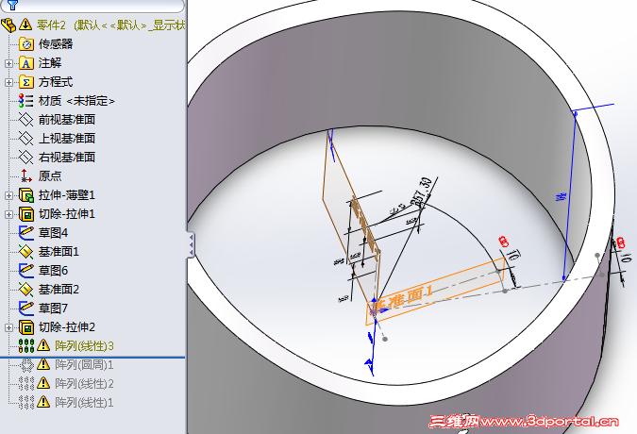Click the blue rollback bar below 阵列(线性)3
The height and width of the screenshot is (434, 637).
click(92, 358)
